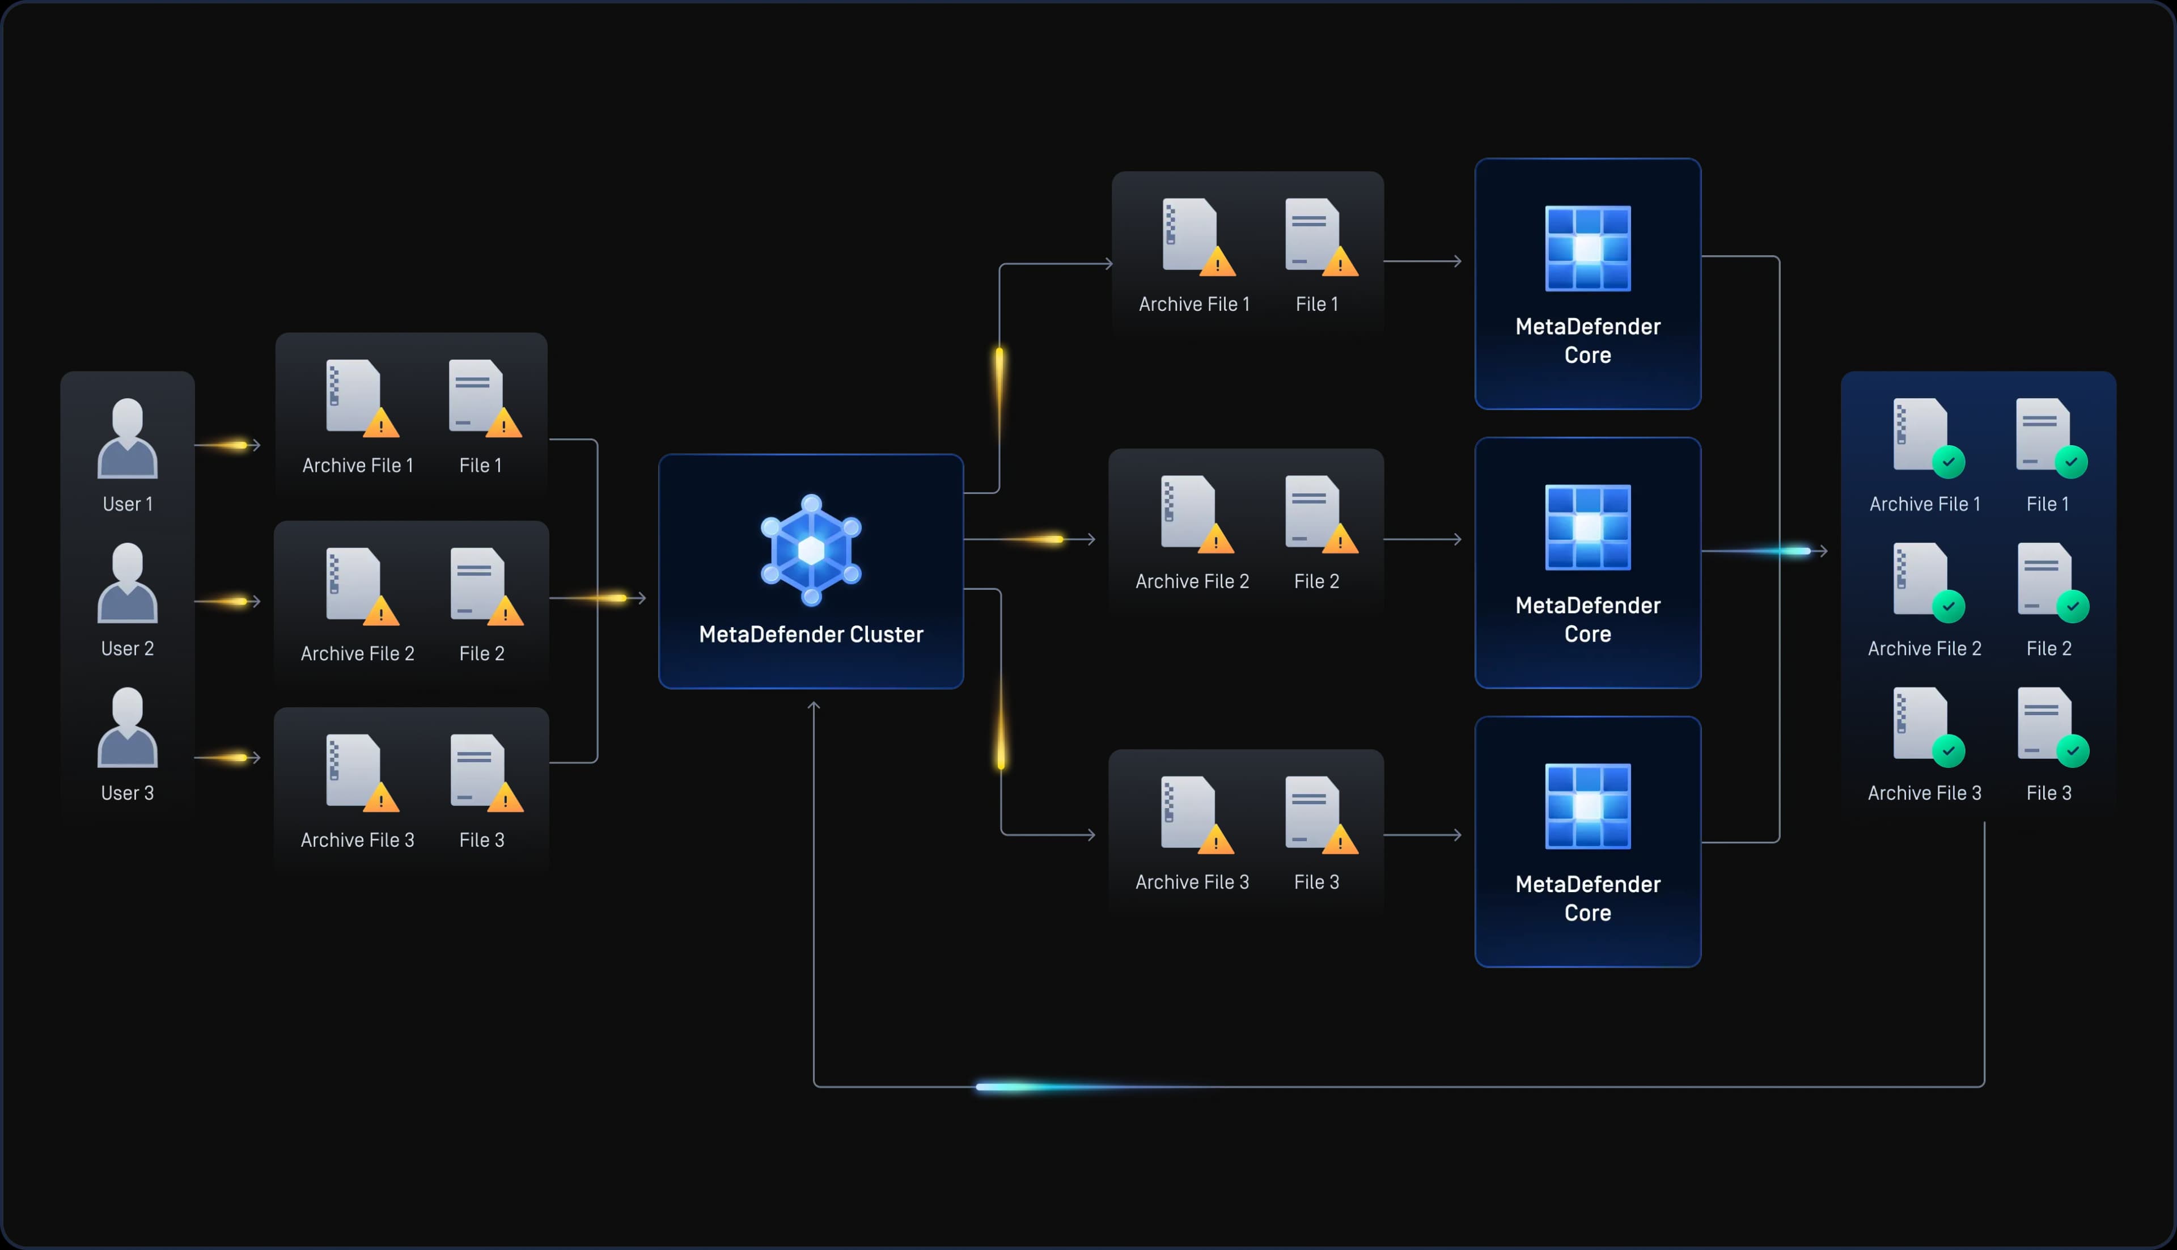This screenshot has width=2177, height=1250.
Task: Click the "User 3" text label
Action: tap(128, 792)
